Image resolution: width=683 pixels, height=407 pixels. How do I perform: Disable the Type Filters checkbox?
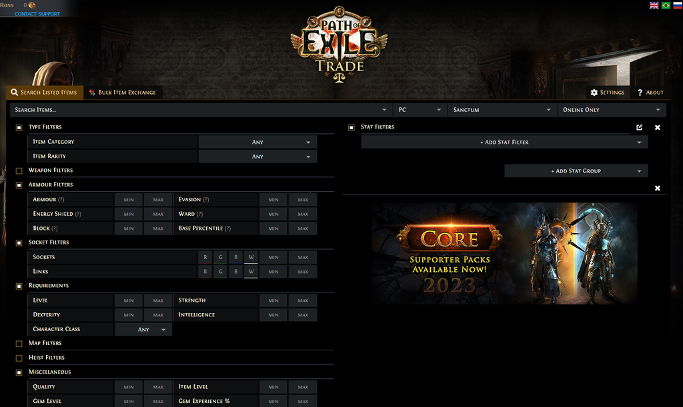pos(19,127)
